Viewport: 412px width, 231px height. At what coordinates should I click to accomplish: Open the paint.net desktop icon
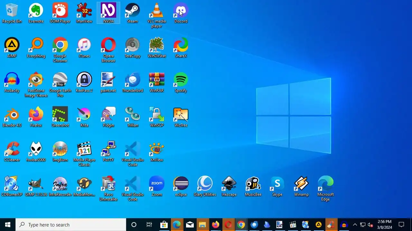(108, 82)
